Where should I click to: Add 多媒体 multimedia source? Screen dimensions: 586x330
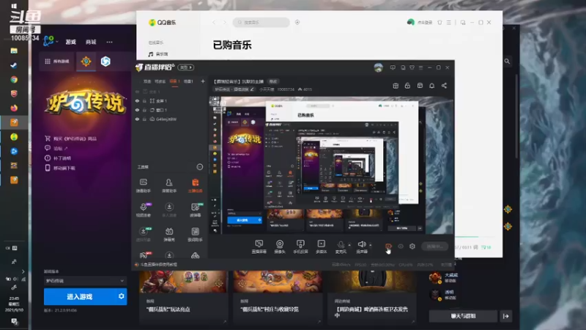coord(321,246)
